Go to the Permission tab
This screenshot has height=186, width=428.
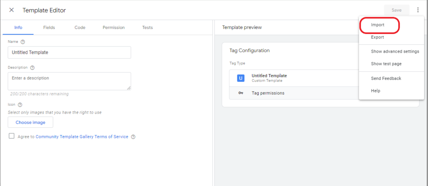pyautogui.click(x=114, y=28)
